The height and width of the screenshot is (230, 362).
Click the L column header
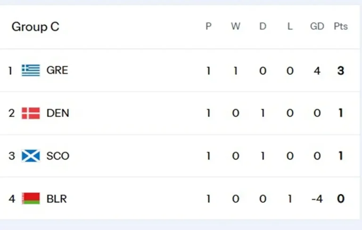pyautogui.click(x=289, y=27)
